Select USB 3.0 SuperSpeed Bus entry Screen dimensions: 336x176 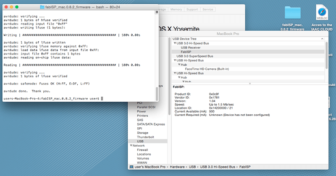tap(195, 56)
